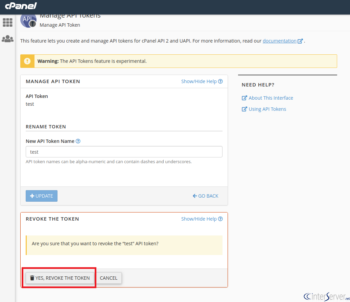Image resolution: width=350 pixels, height=302 pixels.
Task: Open About This Interface help link
Action: (x=267, y=98)
